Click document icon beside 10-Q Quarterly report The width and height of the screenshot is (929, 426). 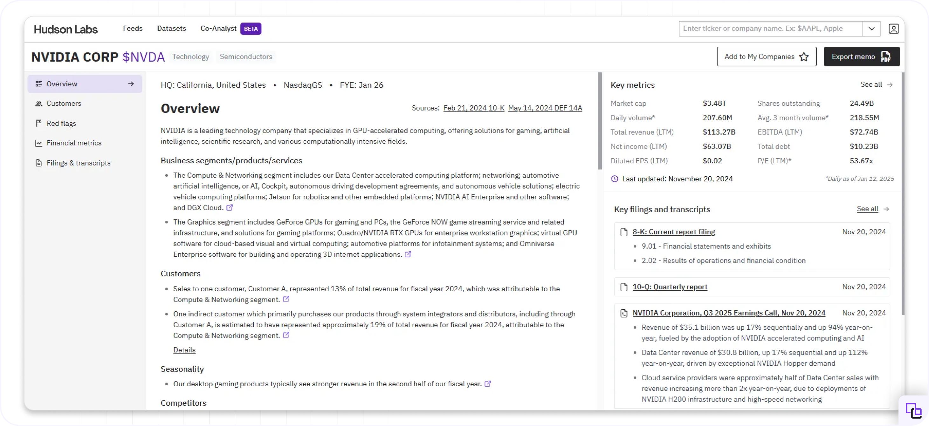623,287
